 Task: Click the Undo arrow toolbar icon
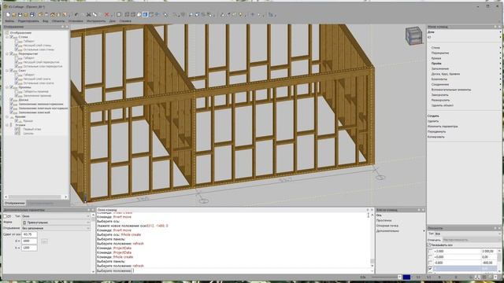(x=76, y=15)
